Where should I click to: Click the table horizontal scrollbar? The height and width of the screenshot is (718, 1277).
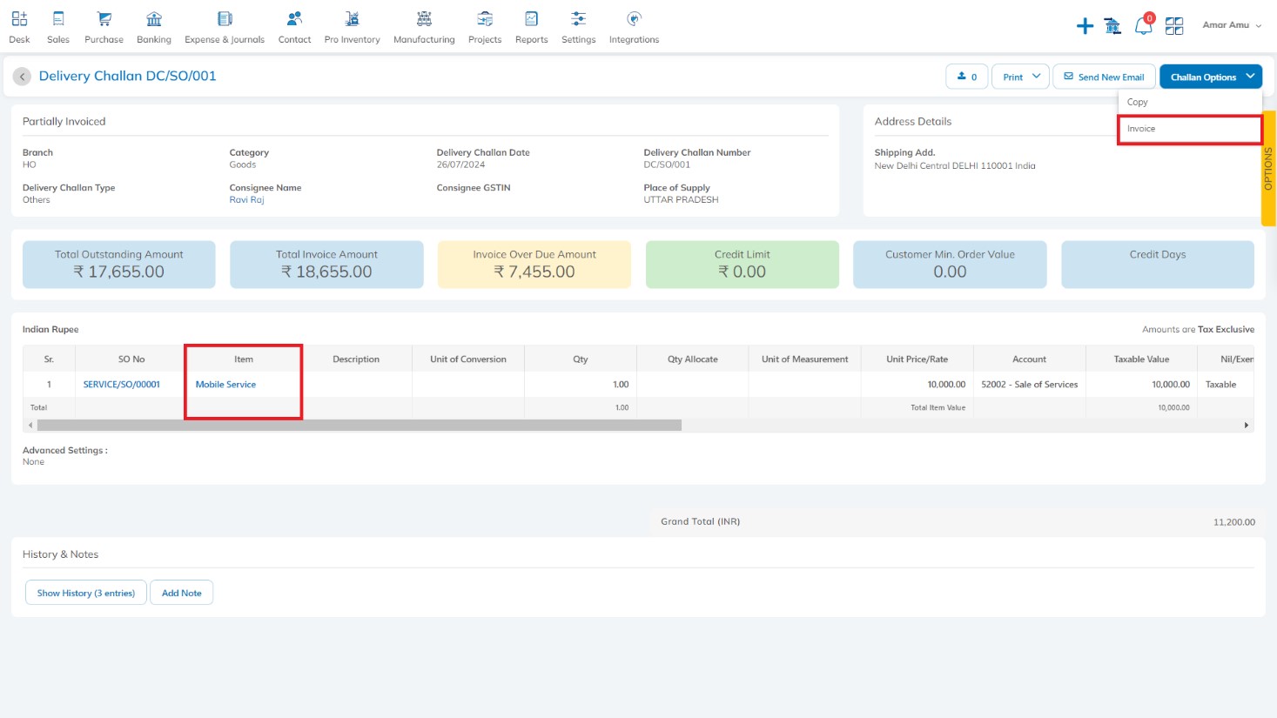[359, 426]
